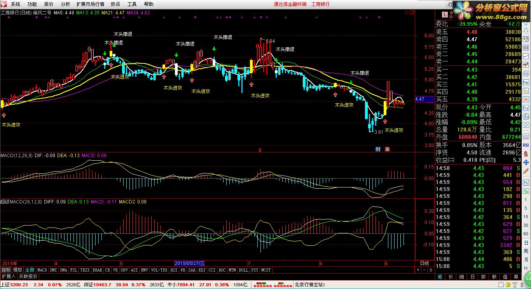531x289 pixels.
Task: Click the down-arrow icon in right sidebar
Action: (x=526, y=30)
